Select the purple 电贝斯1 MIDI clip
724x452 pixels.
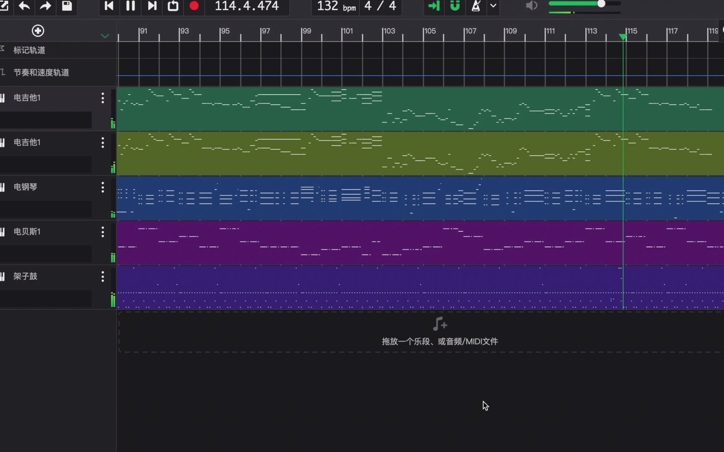tap(420, 243)
